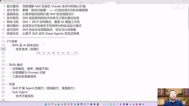
Task: Pick IME candidate number 6
Action: (x=63, y=53)
